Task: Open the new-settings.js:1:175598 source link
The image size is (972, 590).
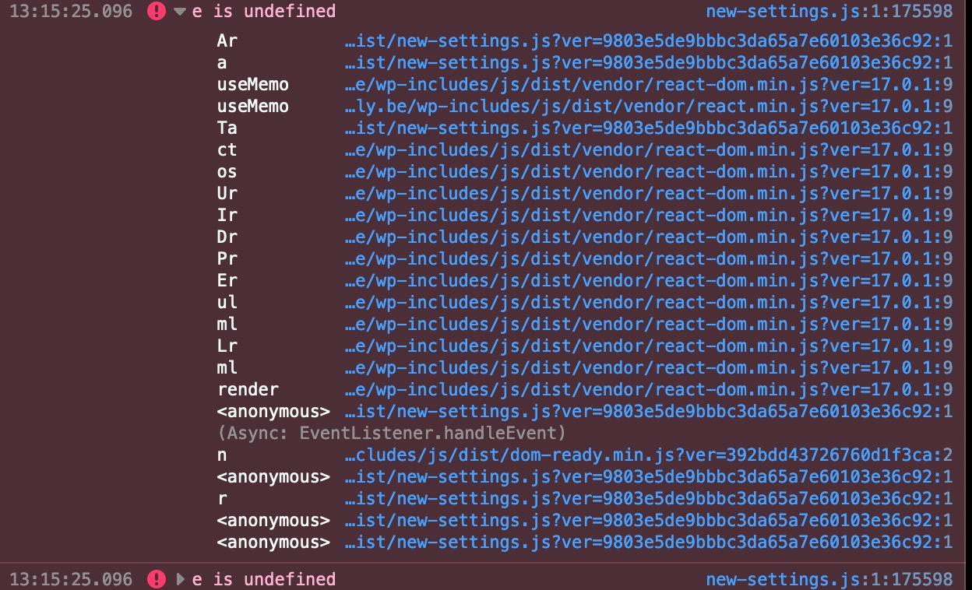Action: [828, 12]
